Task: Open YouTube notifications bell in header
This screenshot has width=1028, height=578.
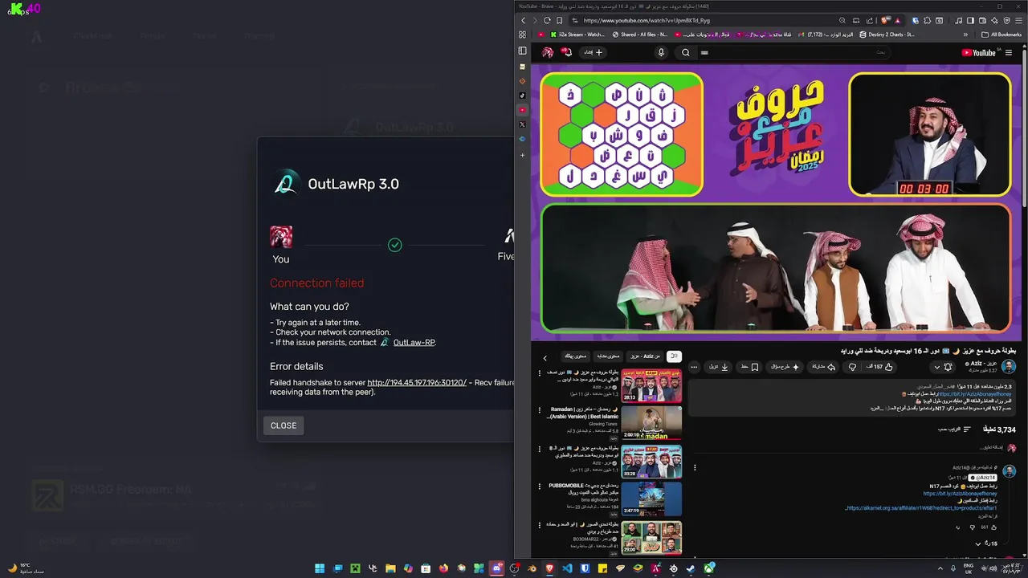Action: tap(566, 52)
